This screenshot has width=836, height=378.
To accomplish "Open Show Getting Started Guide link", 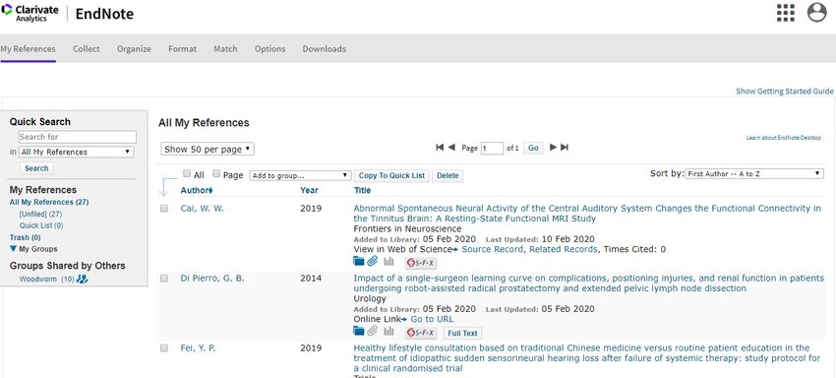I will 785,92.
